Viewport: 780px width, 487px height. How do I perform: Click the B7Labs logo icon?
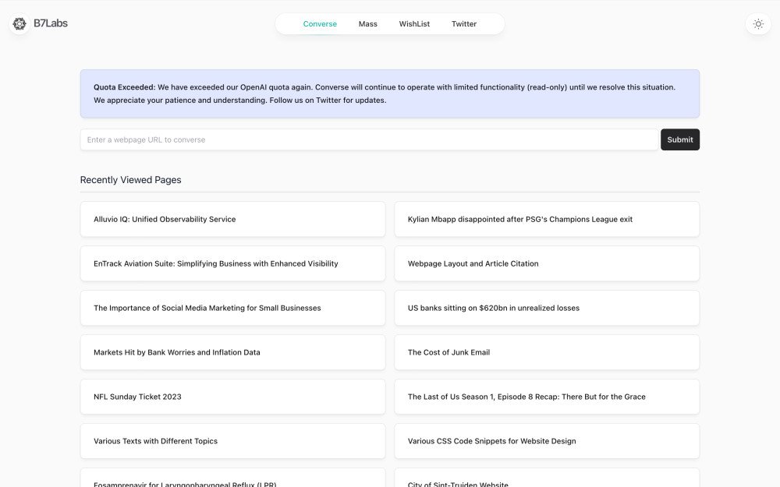point(19,23)
